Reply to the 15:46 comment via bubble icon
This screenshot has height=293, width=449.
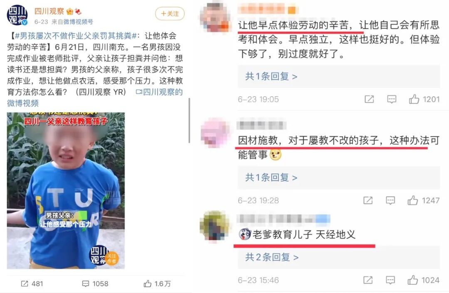(390, 280)
